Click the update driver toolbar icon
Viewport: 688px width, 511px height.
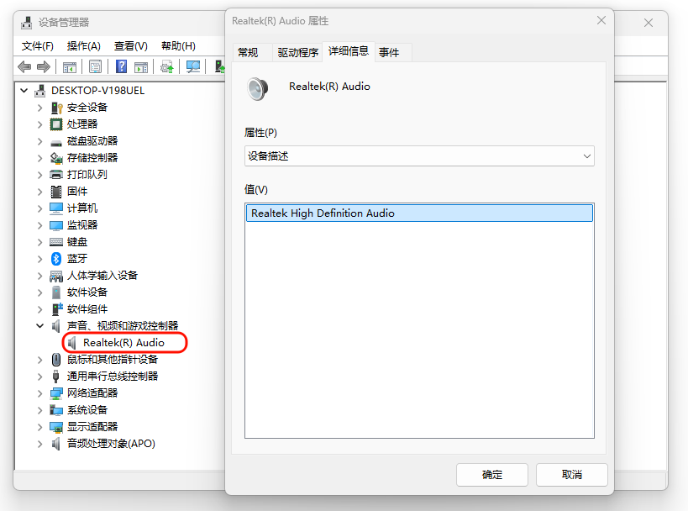[166, 66]
